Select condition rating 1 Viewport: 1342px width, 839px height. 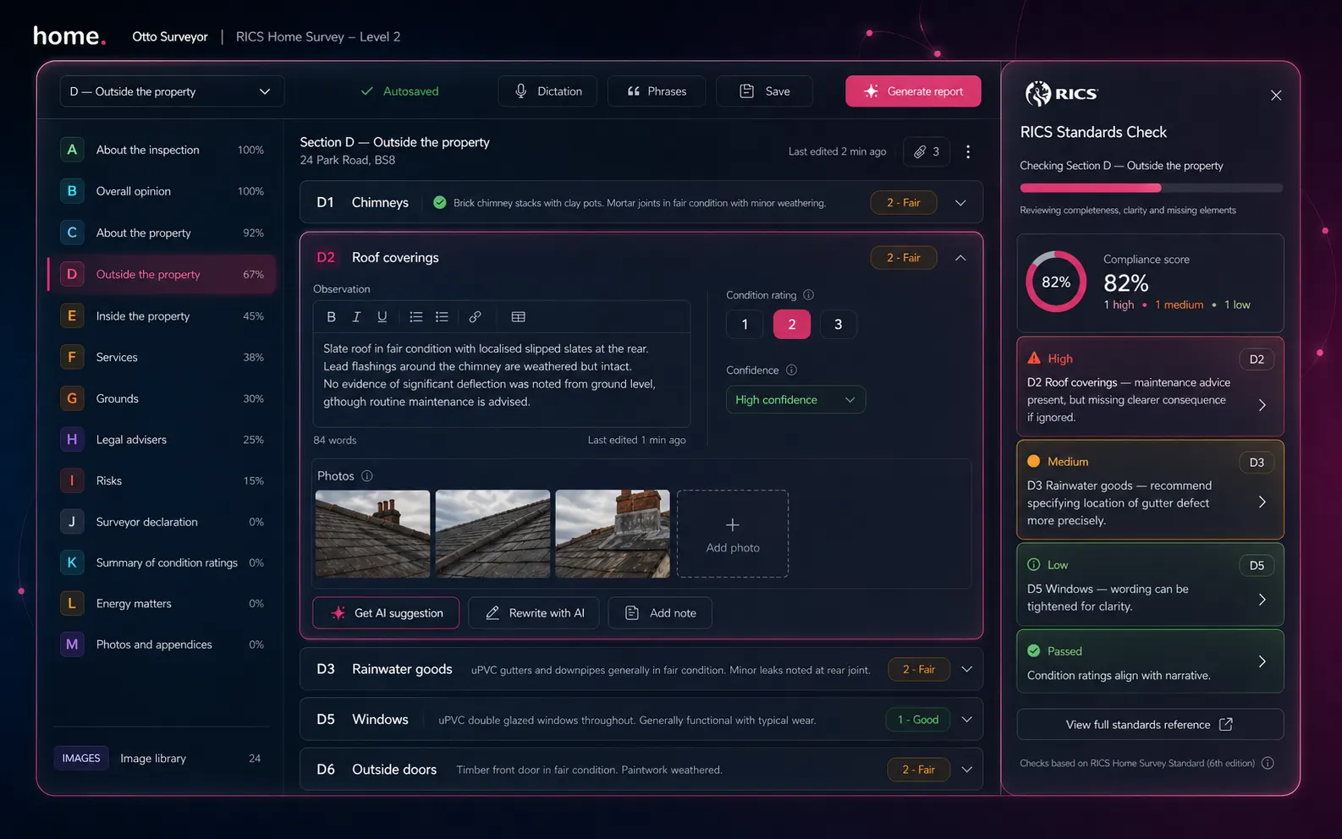click(745, 325)
